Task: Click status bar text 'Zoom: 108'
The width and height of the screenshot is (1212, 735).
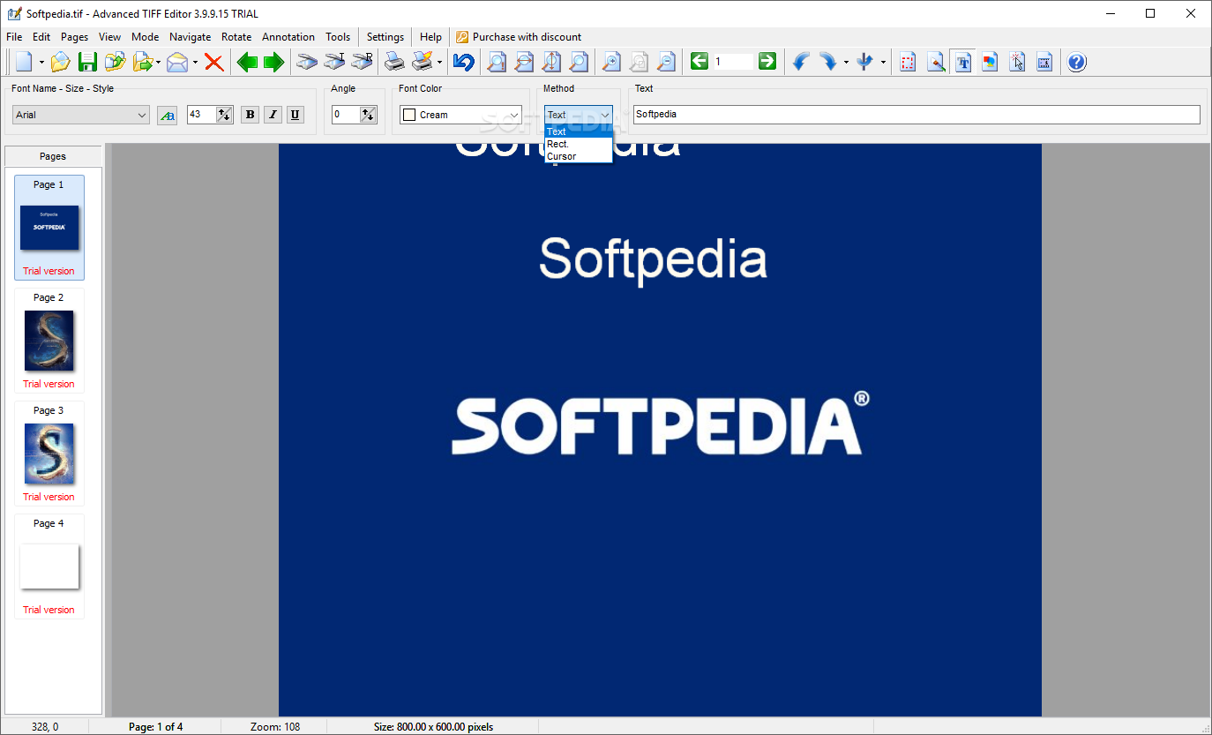Action: pos(275,727)
